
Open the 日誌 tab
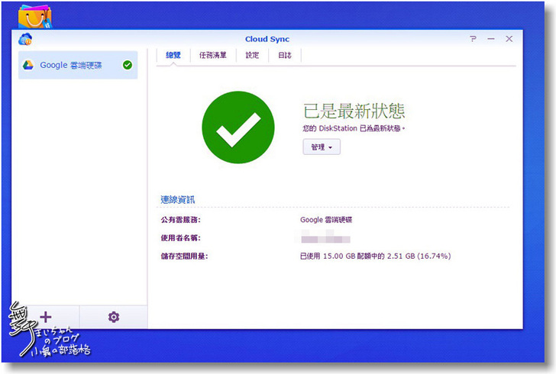point(285,55)
